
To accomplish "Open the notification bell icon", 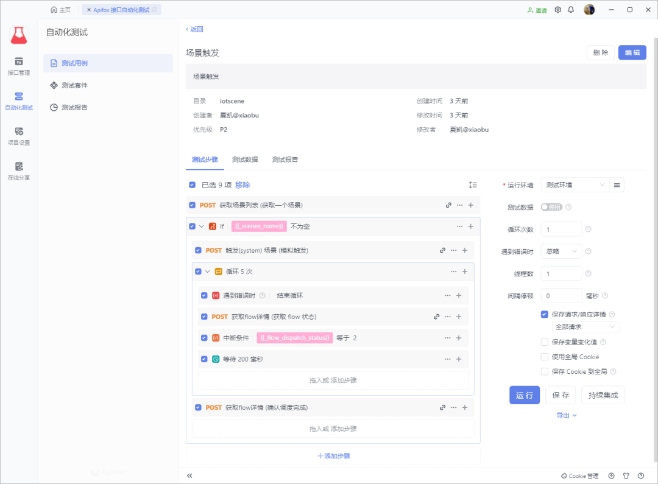I will click(x=571, y=9).
